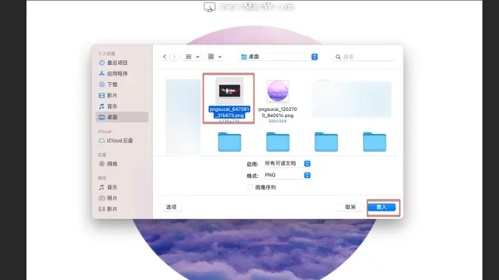Screen dimensions: 499x280
Task: Open the 格式 PNG dropdown
Action: [x=287, y=175]
